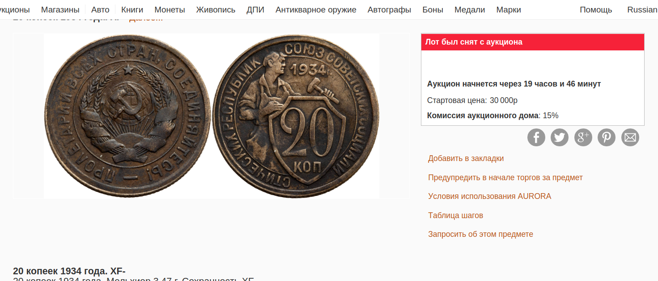The width and height of the screenshot is (658, 281).
Task: Open the Авто category
Action: [100, 10]
